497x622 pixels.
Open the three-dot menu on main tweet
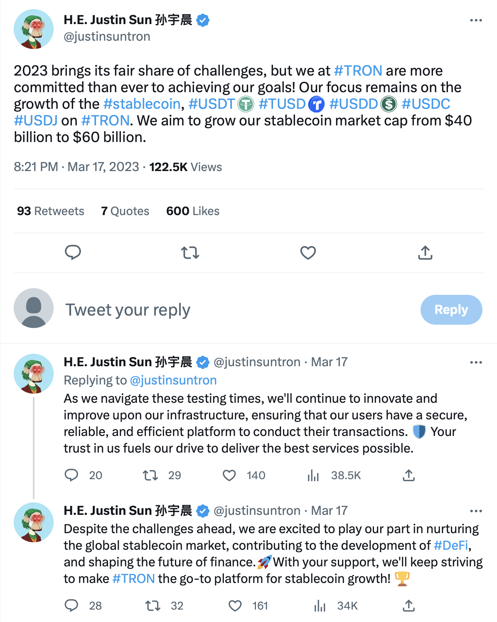point(476,20)
